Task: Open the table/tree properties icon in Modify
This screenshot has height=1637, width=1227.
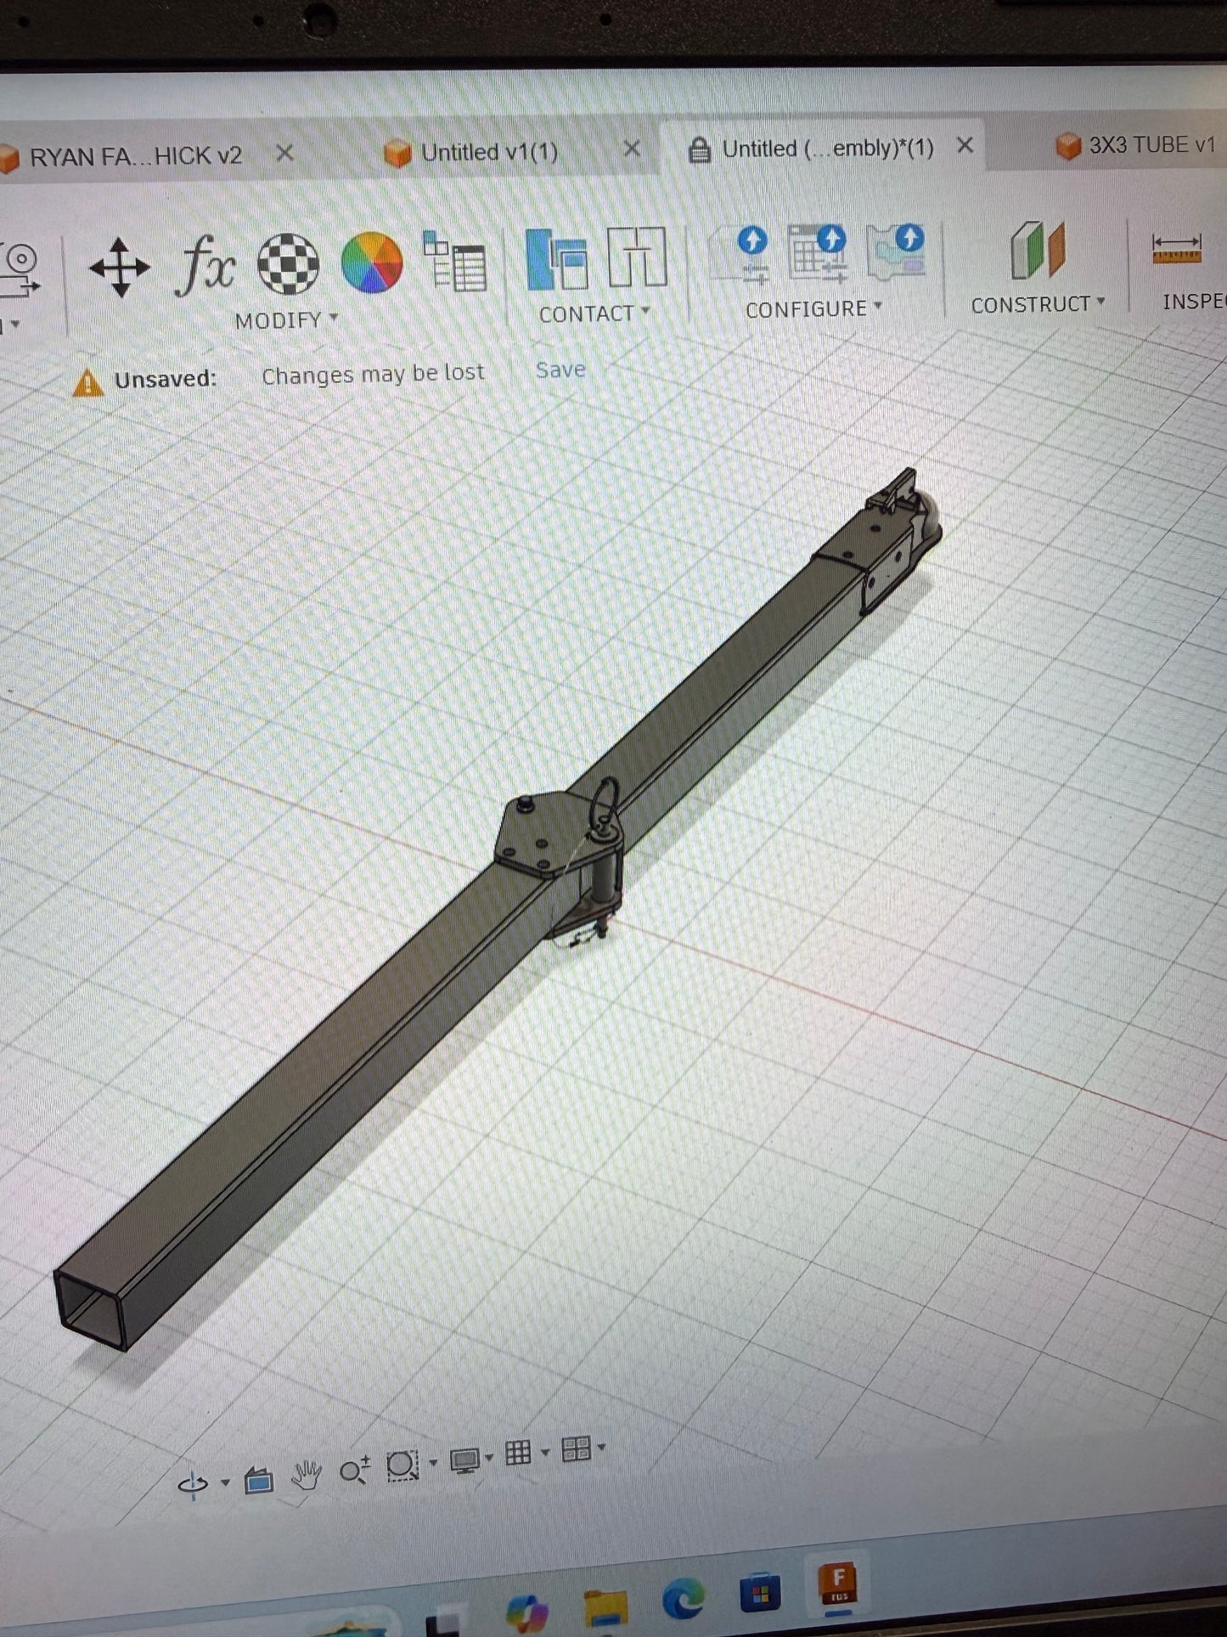Action: (454, 260)
